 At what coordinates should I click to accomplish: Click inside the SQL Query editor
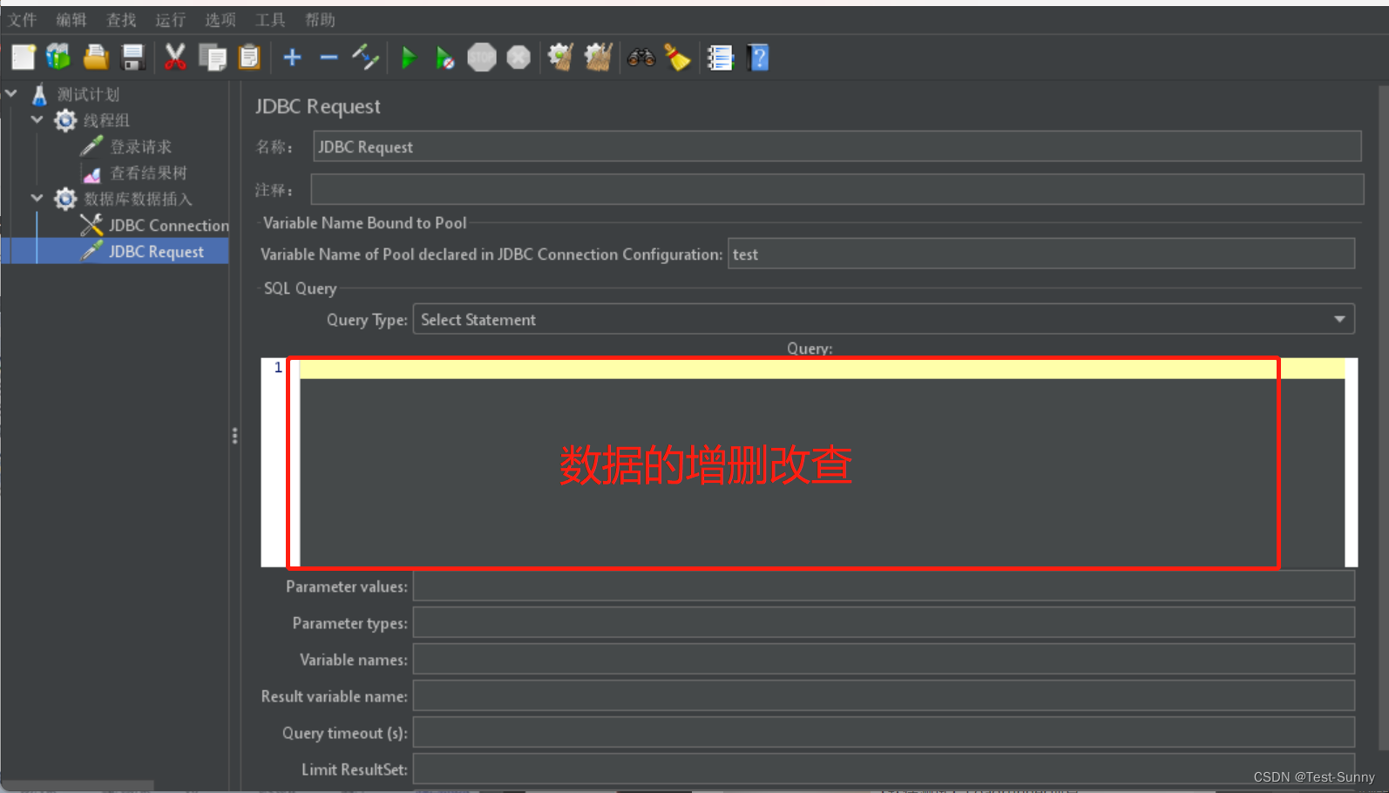tap(822, 462)
